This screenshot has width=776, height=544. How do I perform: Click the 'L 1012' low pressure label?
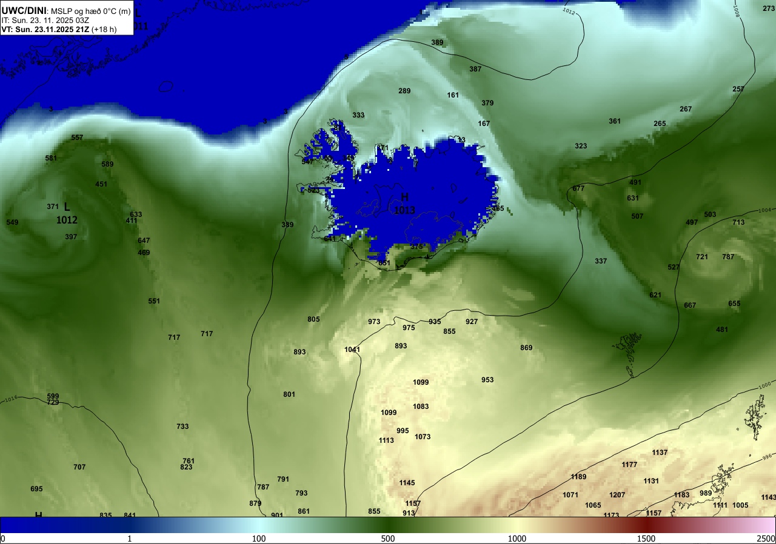click(67, 213)
